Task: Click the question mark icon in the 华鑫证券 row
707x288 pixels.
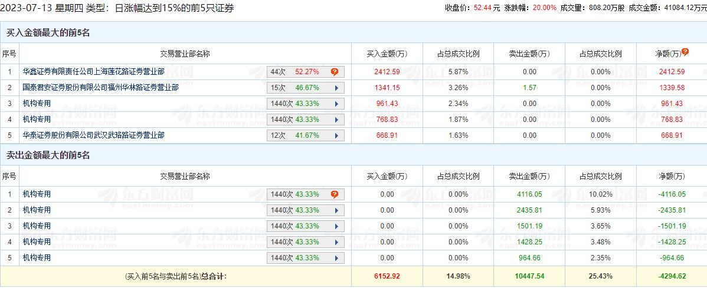Action: [335, 72]
